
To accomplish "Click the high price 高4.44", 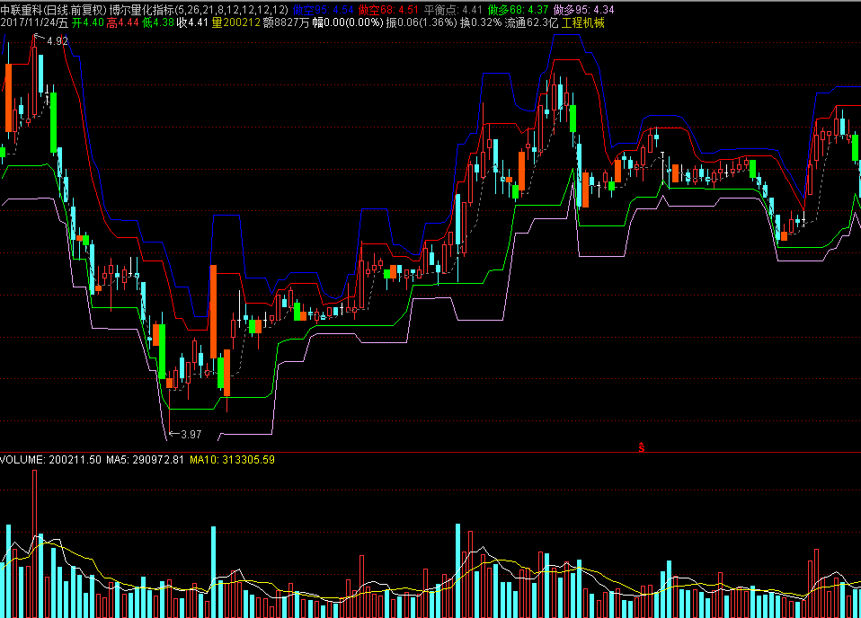I will coord(123,22).
